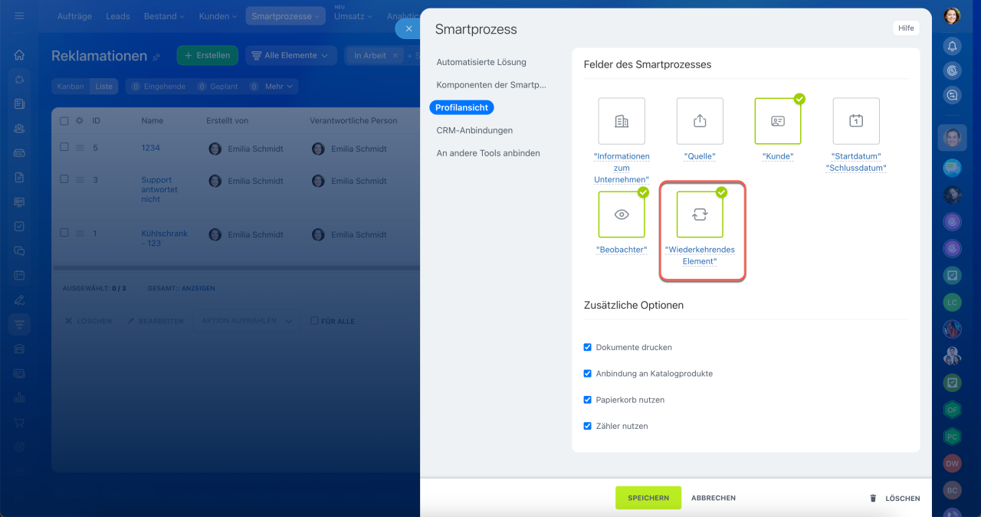Open the LC contact in right sidebar

[x=952, y=303]
